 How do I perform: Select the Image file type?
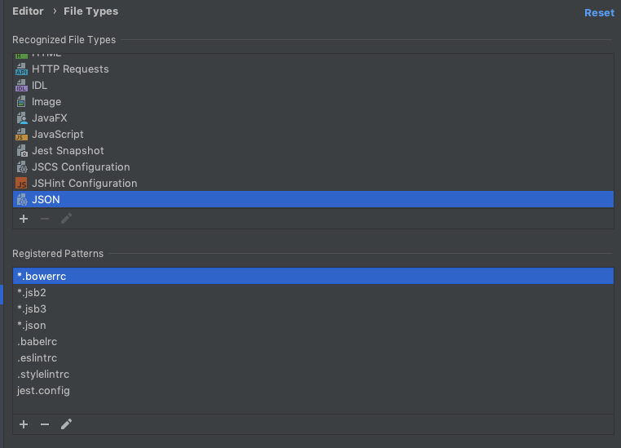tap(313, 101)
